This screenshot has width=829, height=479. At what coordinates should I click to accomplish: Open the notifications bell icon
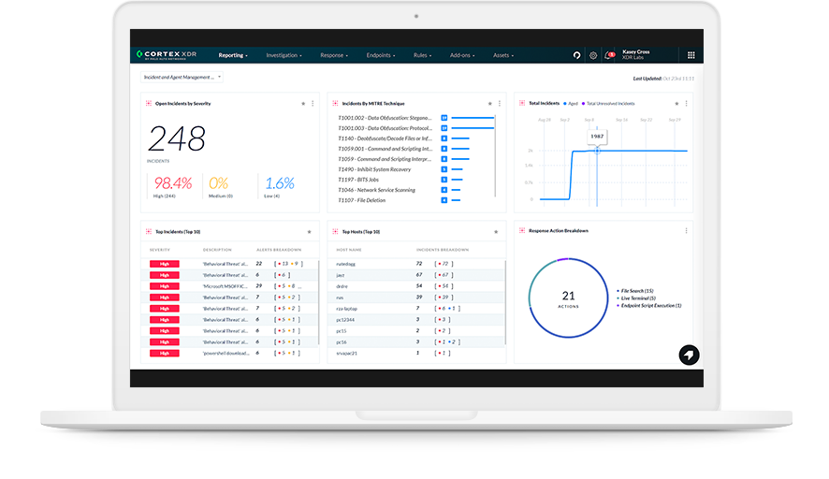pos(608,55)
